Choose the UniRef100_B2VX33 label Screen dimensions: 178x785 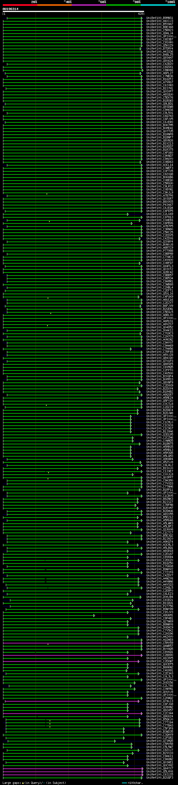tap(159, 753)
